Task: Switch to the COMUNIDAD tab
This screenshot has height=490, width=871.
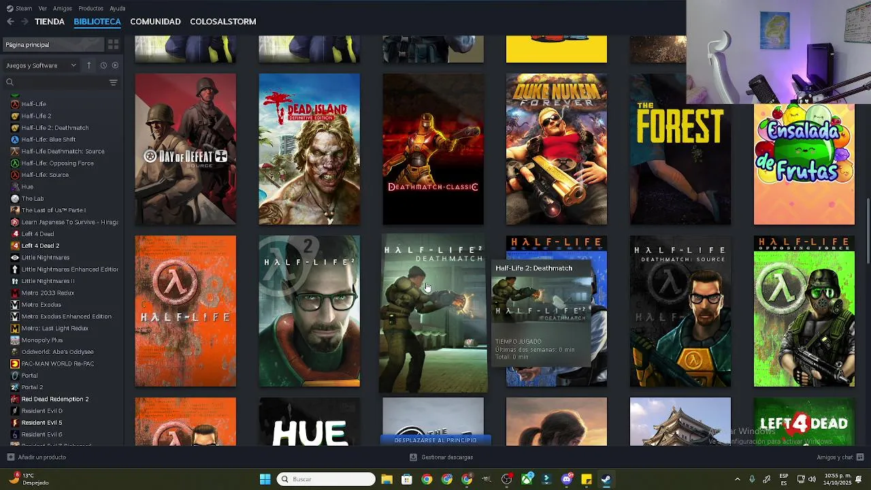Action: [155, 22]
